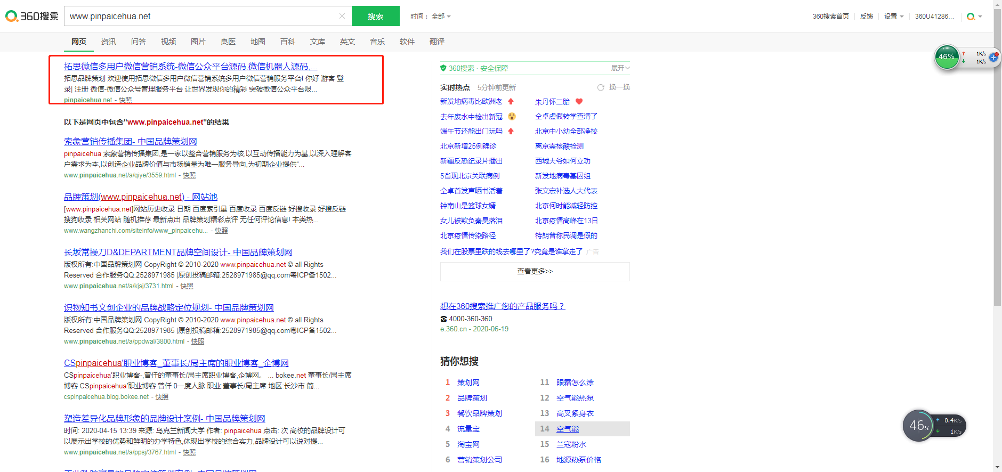Open hot topic 新发地病毒比欧洲老
Image resolution: width=1002 pixels, height=472 pixels.
pyautogui.click(x=471, y=101)
